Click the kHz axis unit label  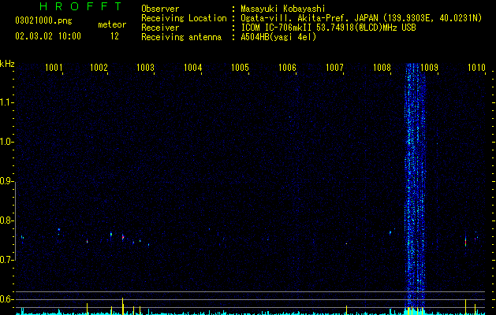point(7,64)
